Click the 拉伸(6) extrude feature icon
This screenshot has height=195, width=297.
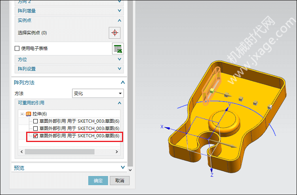[x=29, y=114]
